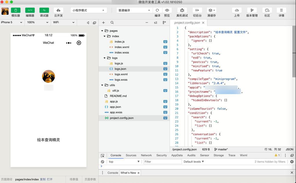
Task: Switch to the Storage tab
Action: [219, 155]
